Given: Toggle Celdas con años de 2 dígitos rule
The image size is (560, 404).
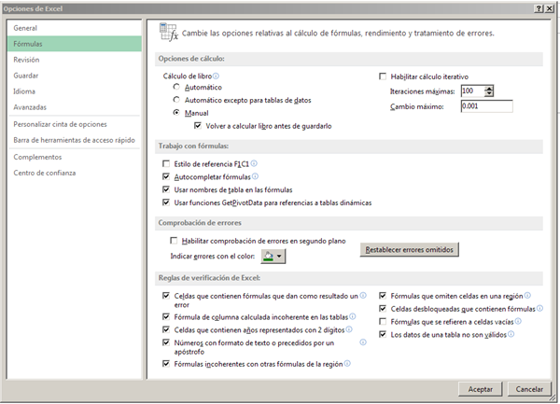Looking at the screenshot, I should coord(166,329).
